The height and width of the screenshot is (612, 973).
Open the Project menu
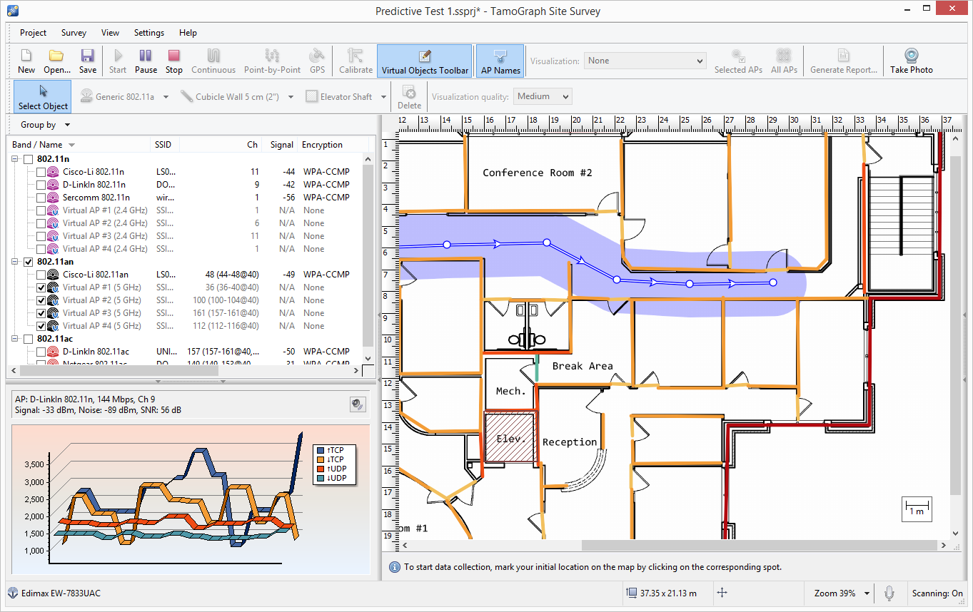pyautogui.click(x=33, y=33)
